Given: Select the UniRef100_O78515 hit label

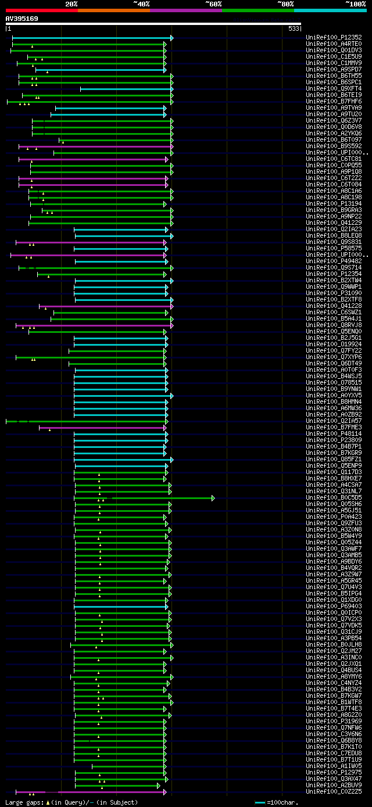Looking at the screenshot, I should coord(334,383).
